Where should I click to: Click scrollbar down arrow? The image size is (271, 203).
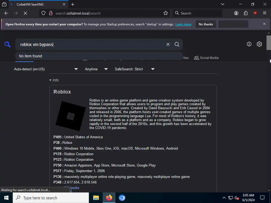tap(269, 190)
